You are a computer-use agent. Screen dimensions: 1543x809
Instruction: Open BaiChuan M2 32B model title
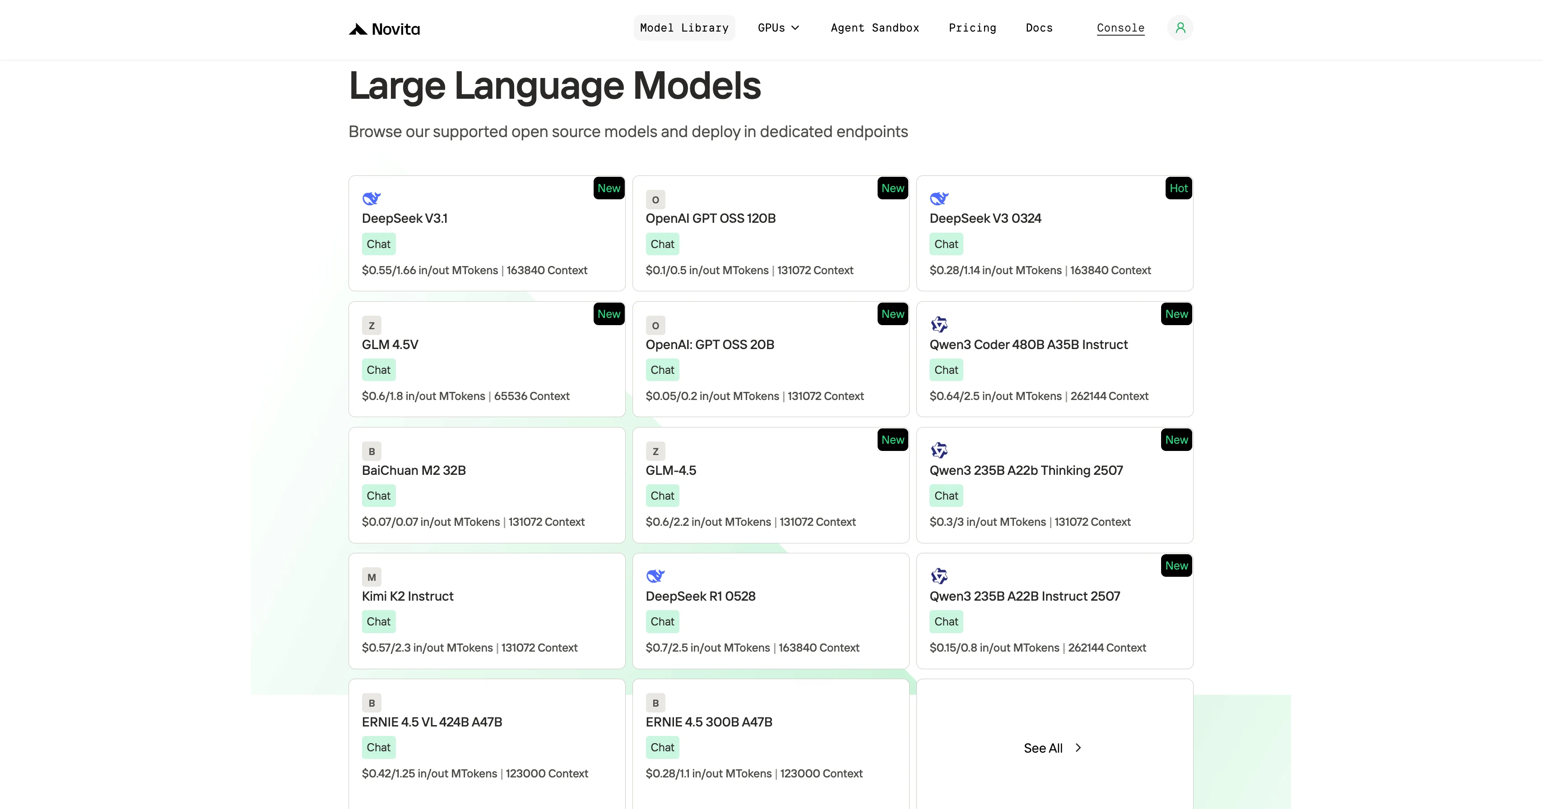(x=414, y=470)
